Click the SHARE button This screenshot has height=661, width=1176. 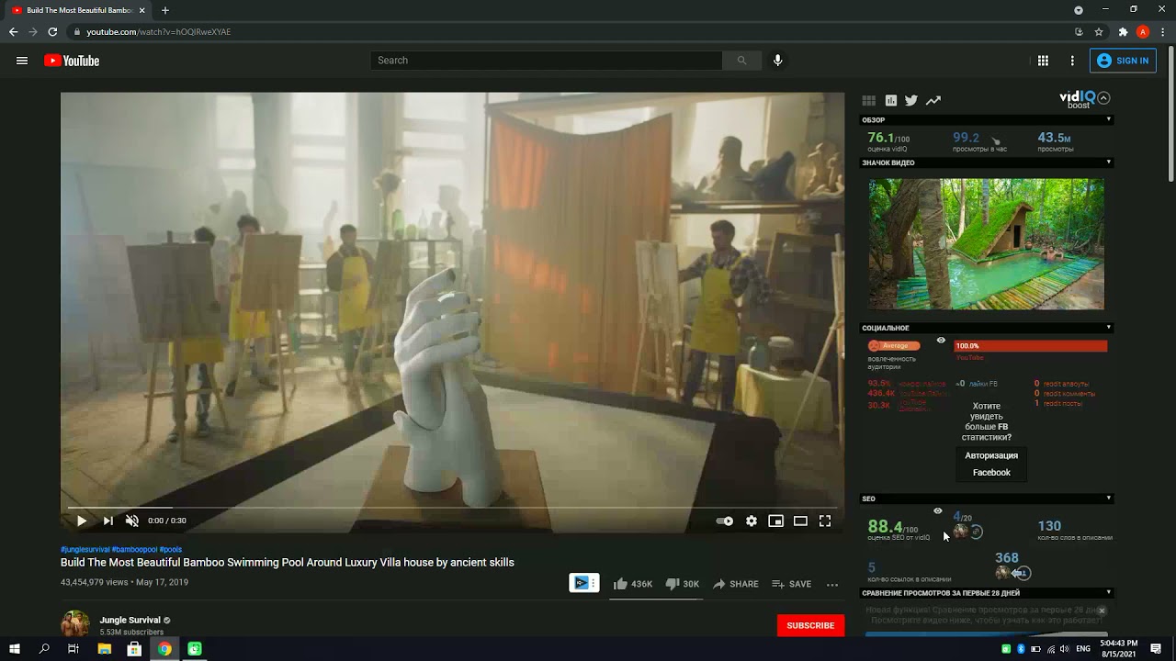coord(736,584)
